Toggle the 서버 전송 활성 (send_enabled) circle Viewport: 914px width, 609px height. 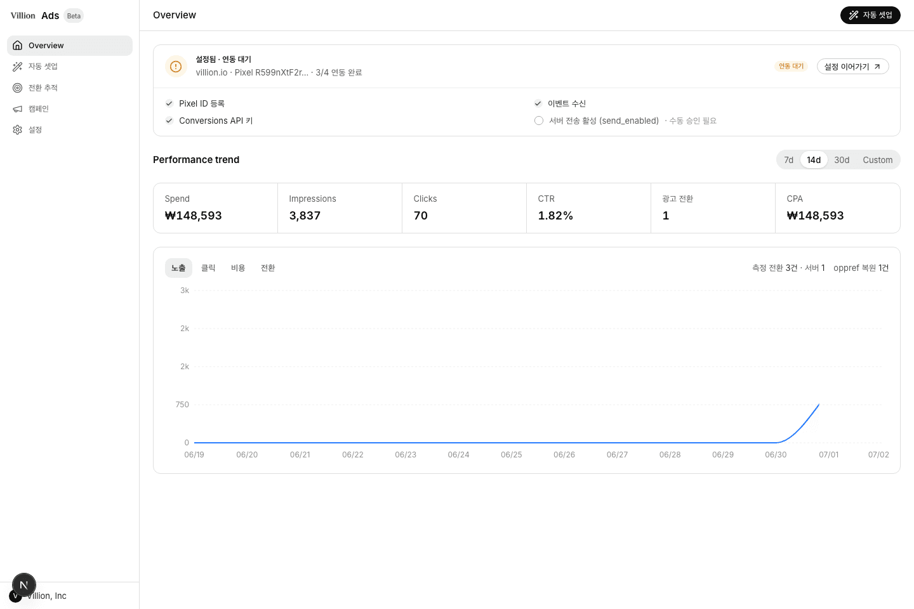pos(539,121)
